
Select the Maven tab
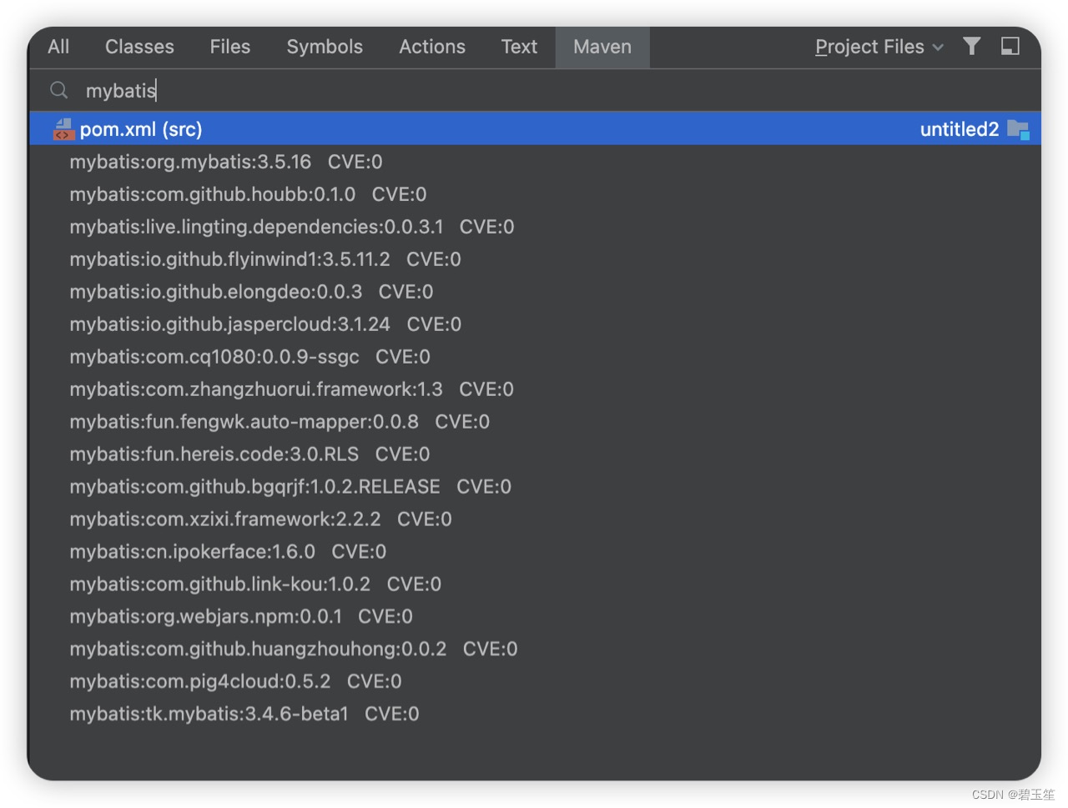(x=602, y=47)
